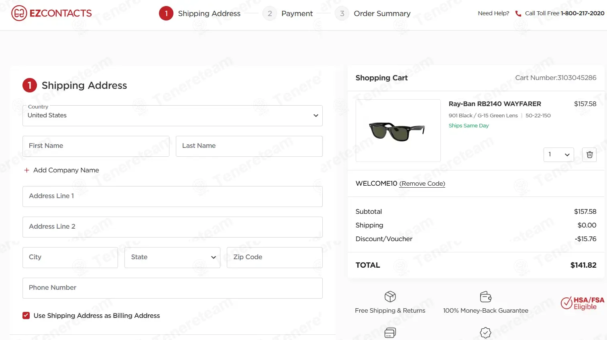Click the 901 Black / G-15 Green Lens text
The image size is (607, 340).
[483, 115]
